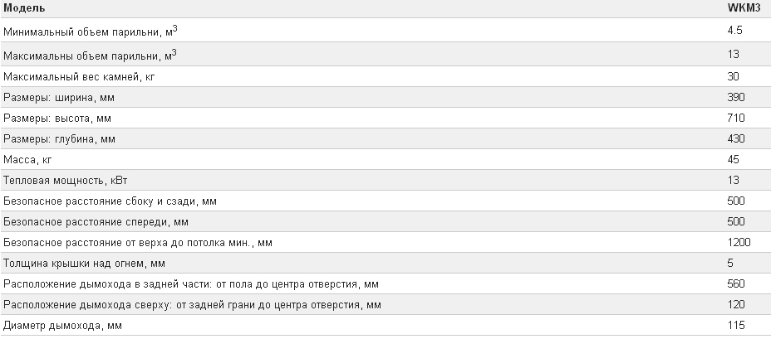
Task: Click the value 1200 for ceiling distance
Action: tap(739, 242)
